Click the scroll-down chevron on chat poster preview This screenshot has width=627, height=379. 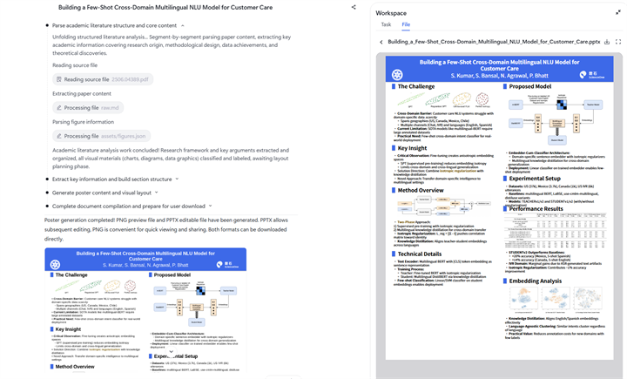(171, 351)
